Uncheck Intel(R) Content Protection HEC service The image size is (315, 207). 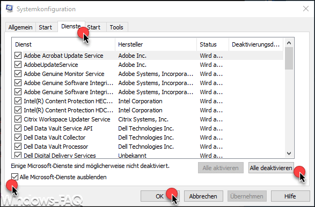[18, 101]
